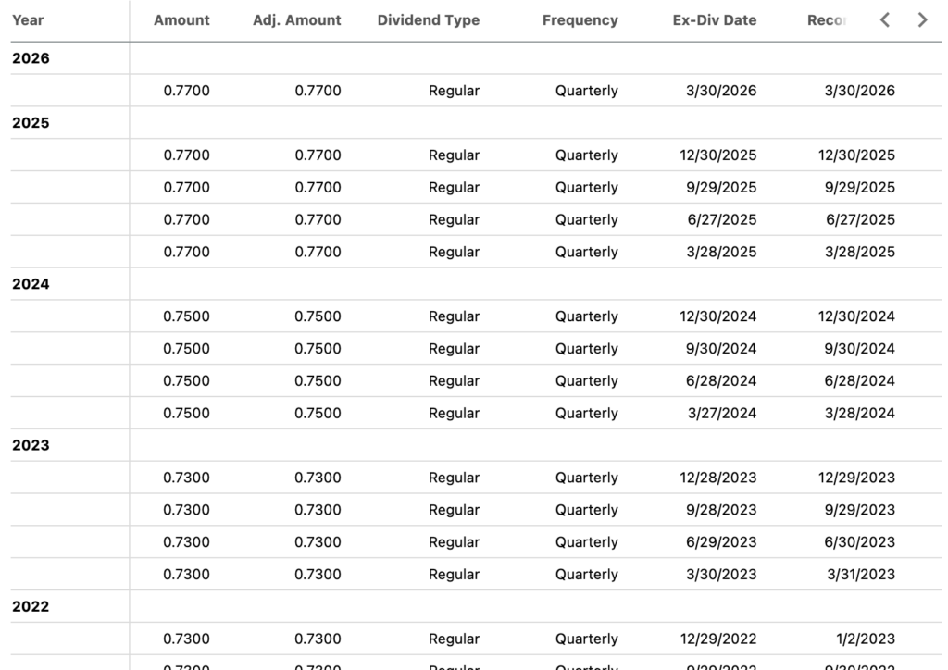
Task: Click the 2023 year group row
Action: pyautogui.click(x=477, y=445)
